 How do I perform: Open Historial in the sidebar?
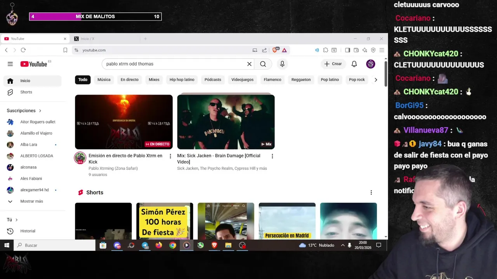click(33, 231)
